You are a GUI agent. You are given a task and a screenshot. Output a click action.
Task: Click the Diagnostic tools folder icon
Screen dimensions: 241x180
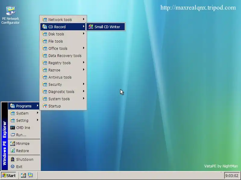[x=45, y=91]
